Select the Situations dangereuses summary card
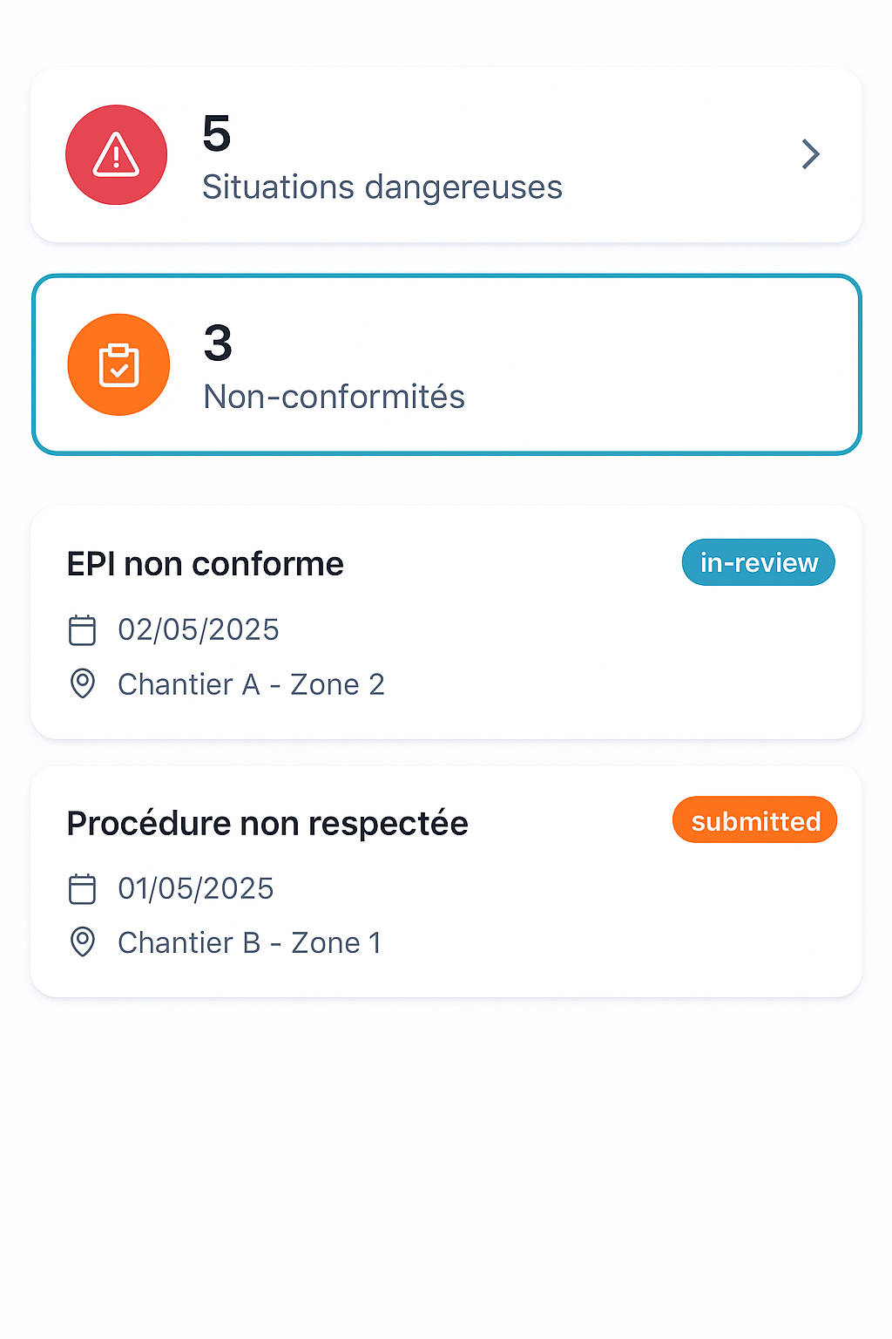892x1339 pixels. click(446, 154)
